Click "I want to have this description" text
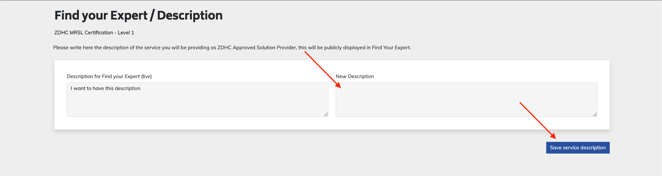Viewport: 662px width, 176px height. click(106, 88)
